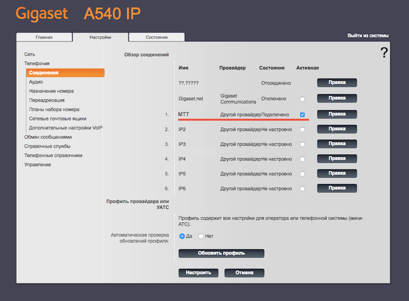Viewport: 409px width, 301px height.
Task: Choose the Нет radio option
Action: coord(201,236)
